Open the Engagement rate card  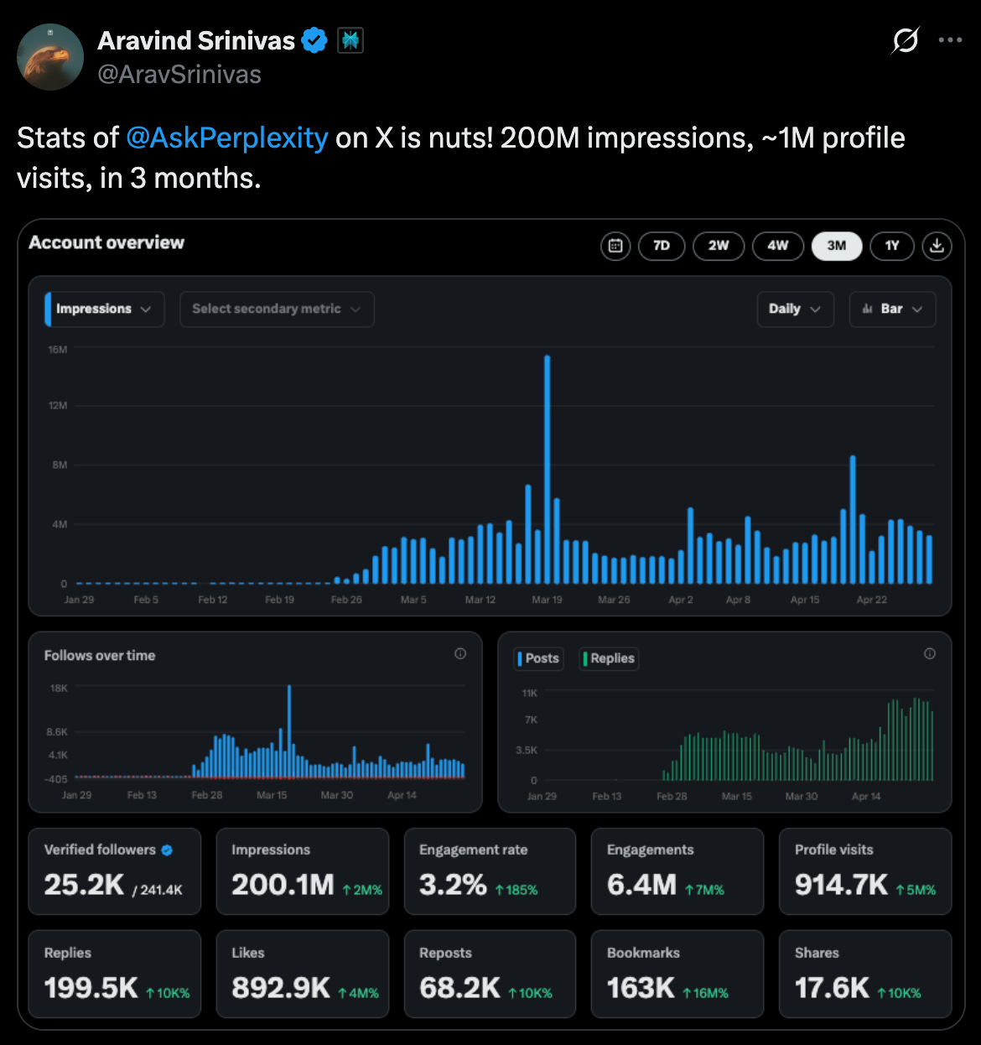[x=490, y=871]
